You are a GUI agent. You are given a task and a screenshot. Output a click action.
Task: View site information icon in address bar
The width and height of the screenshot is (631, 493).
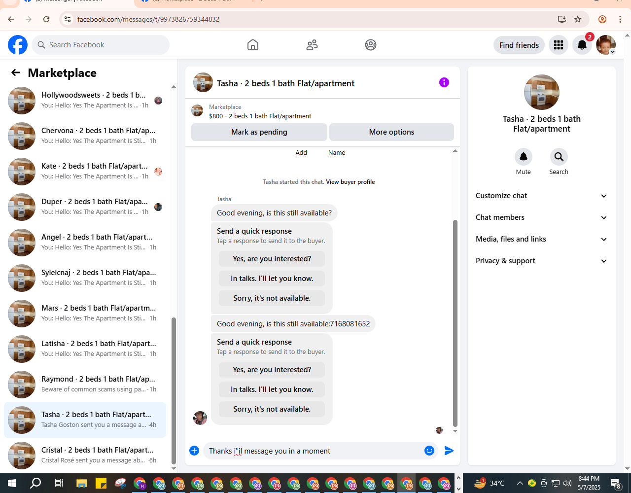(x=68, y=19)
